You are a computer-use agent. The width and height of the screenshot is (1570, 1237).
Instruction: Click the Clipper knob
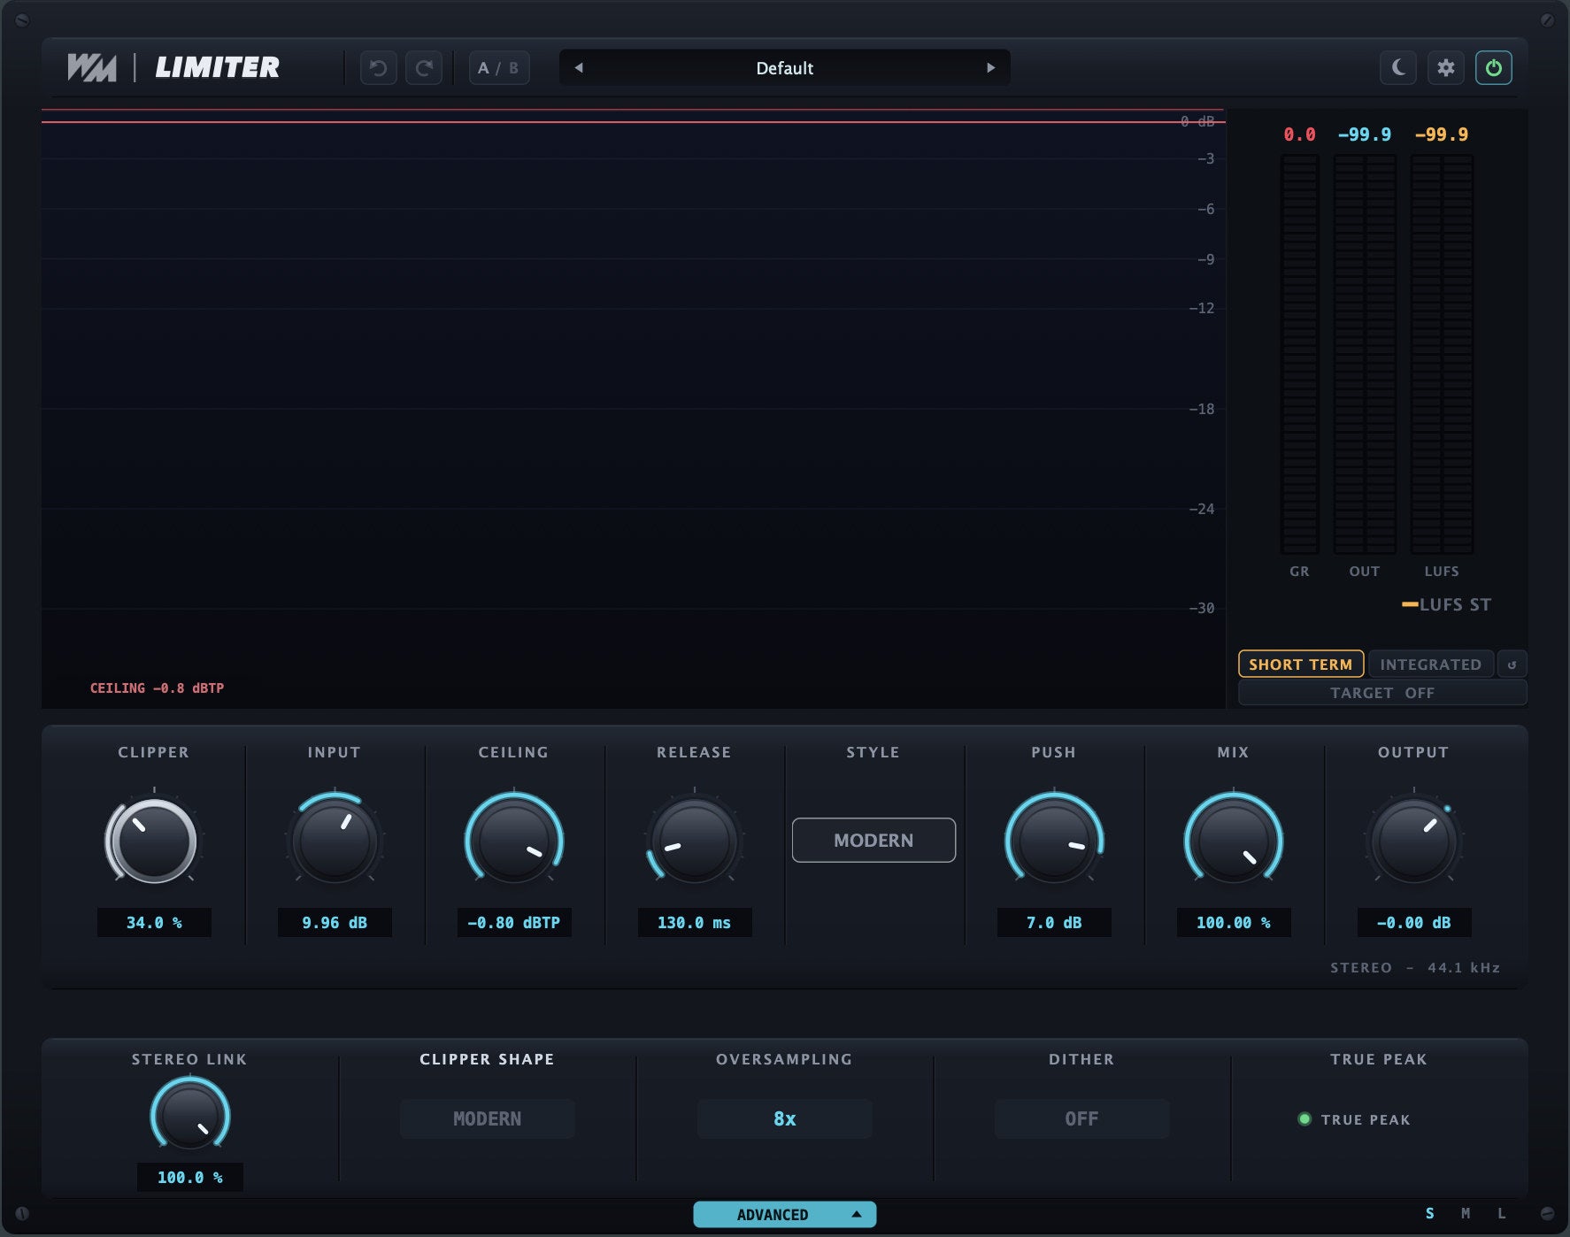tap(154, 841)
